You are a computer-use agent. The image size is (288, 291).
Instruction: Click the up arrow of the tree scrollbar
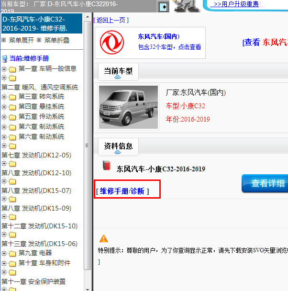(x=88, y=17)
